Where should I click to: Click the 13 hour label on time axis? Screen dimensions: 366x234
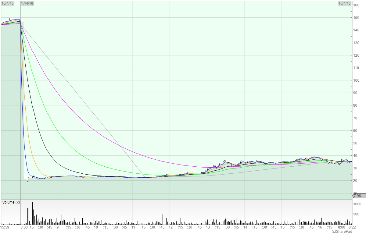pos(208,227)
